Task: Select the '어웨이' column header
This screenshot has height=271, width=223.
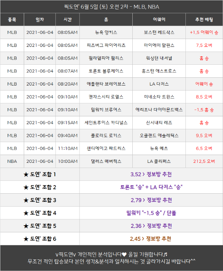Action: pos(159,20)
